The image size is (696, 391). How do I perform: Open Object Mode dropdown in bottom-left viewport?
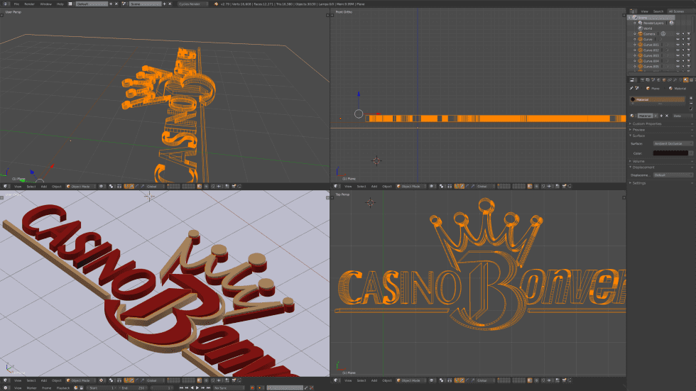81,380
